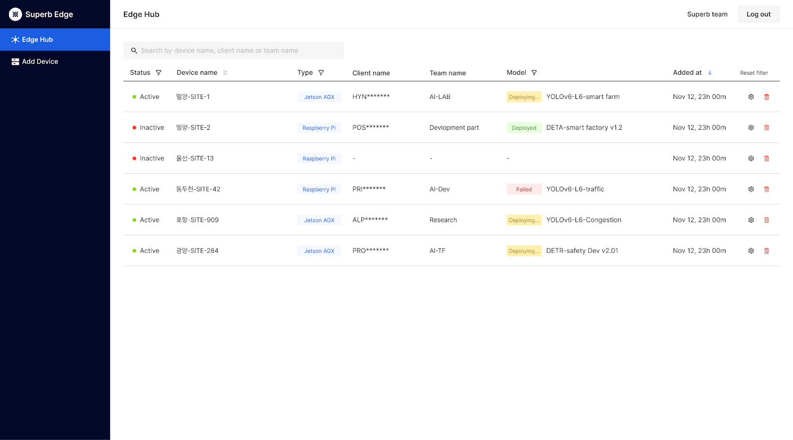Click the Failed badge for YOLOv6-L6-traffic
793x440 pixels.
[x=524, y=189]
